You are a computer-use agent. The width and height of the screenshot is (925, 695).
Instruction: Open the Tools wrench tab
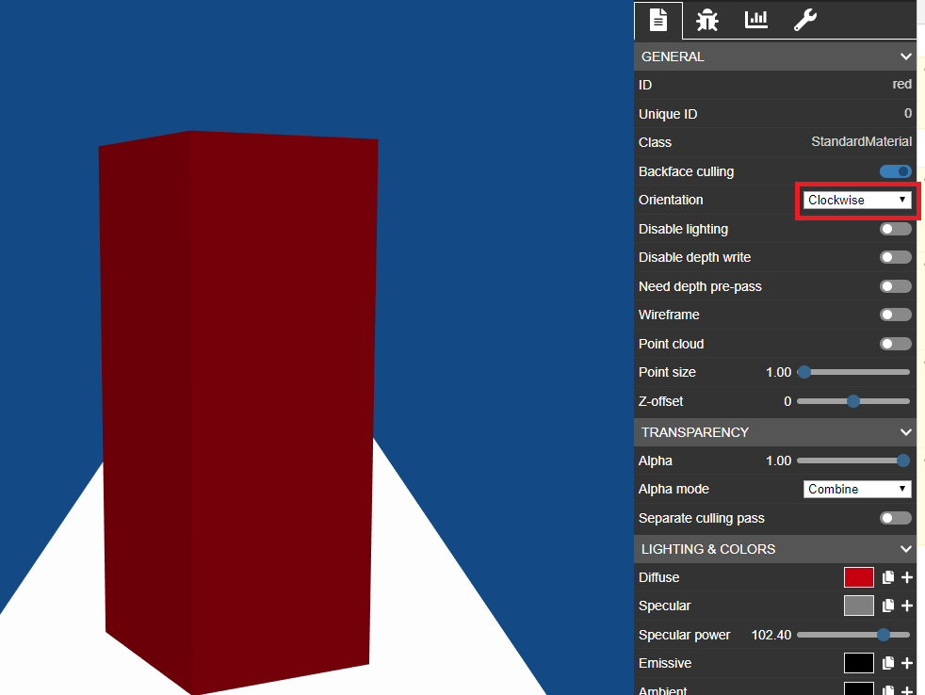tap(804, 20)
